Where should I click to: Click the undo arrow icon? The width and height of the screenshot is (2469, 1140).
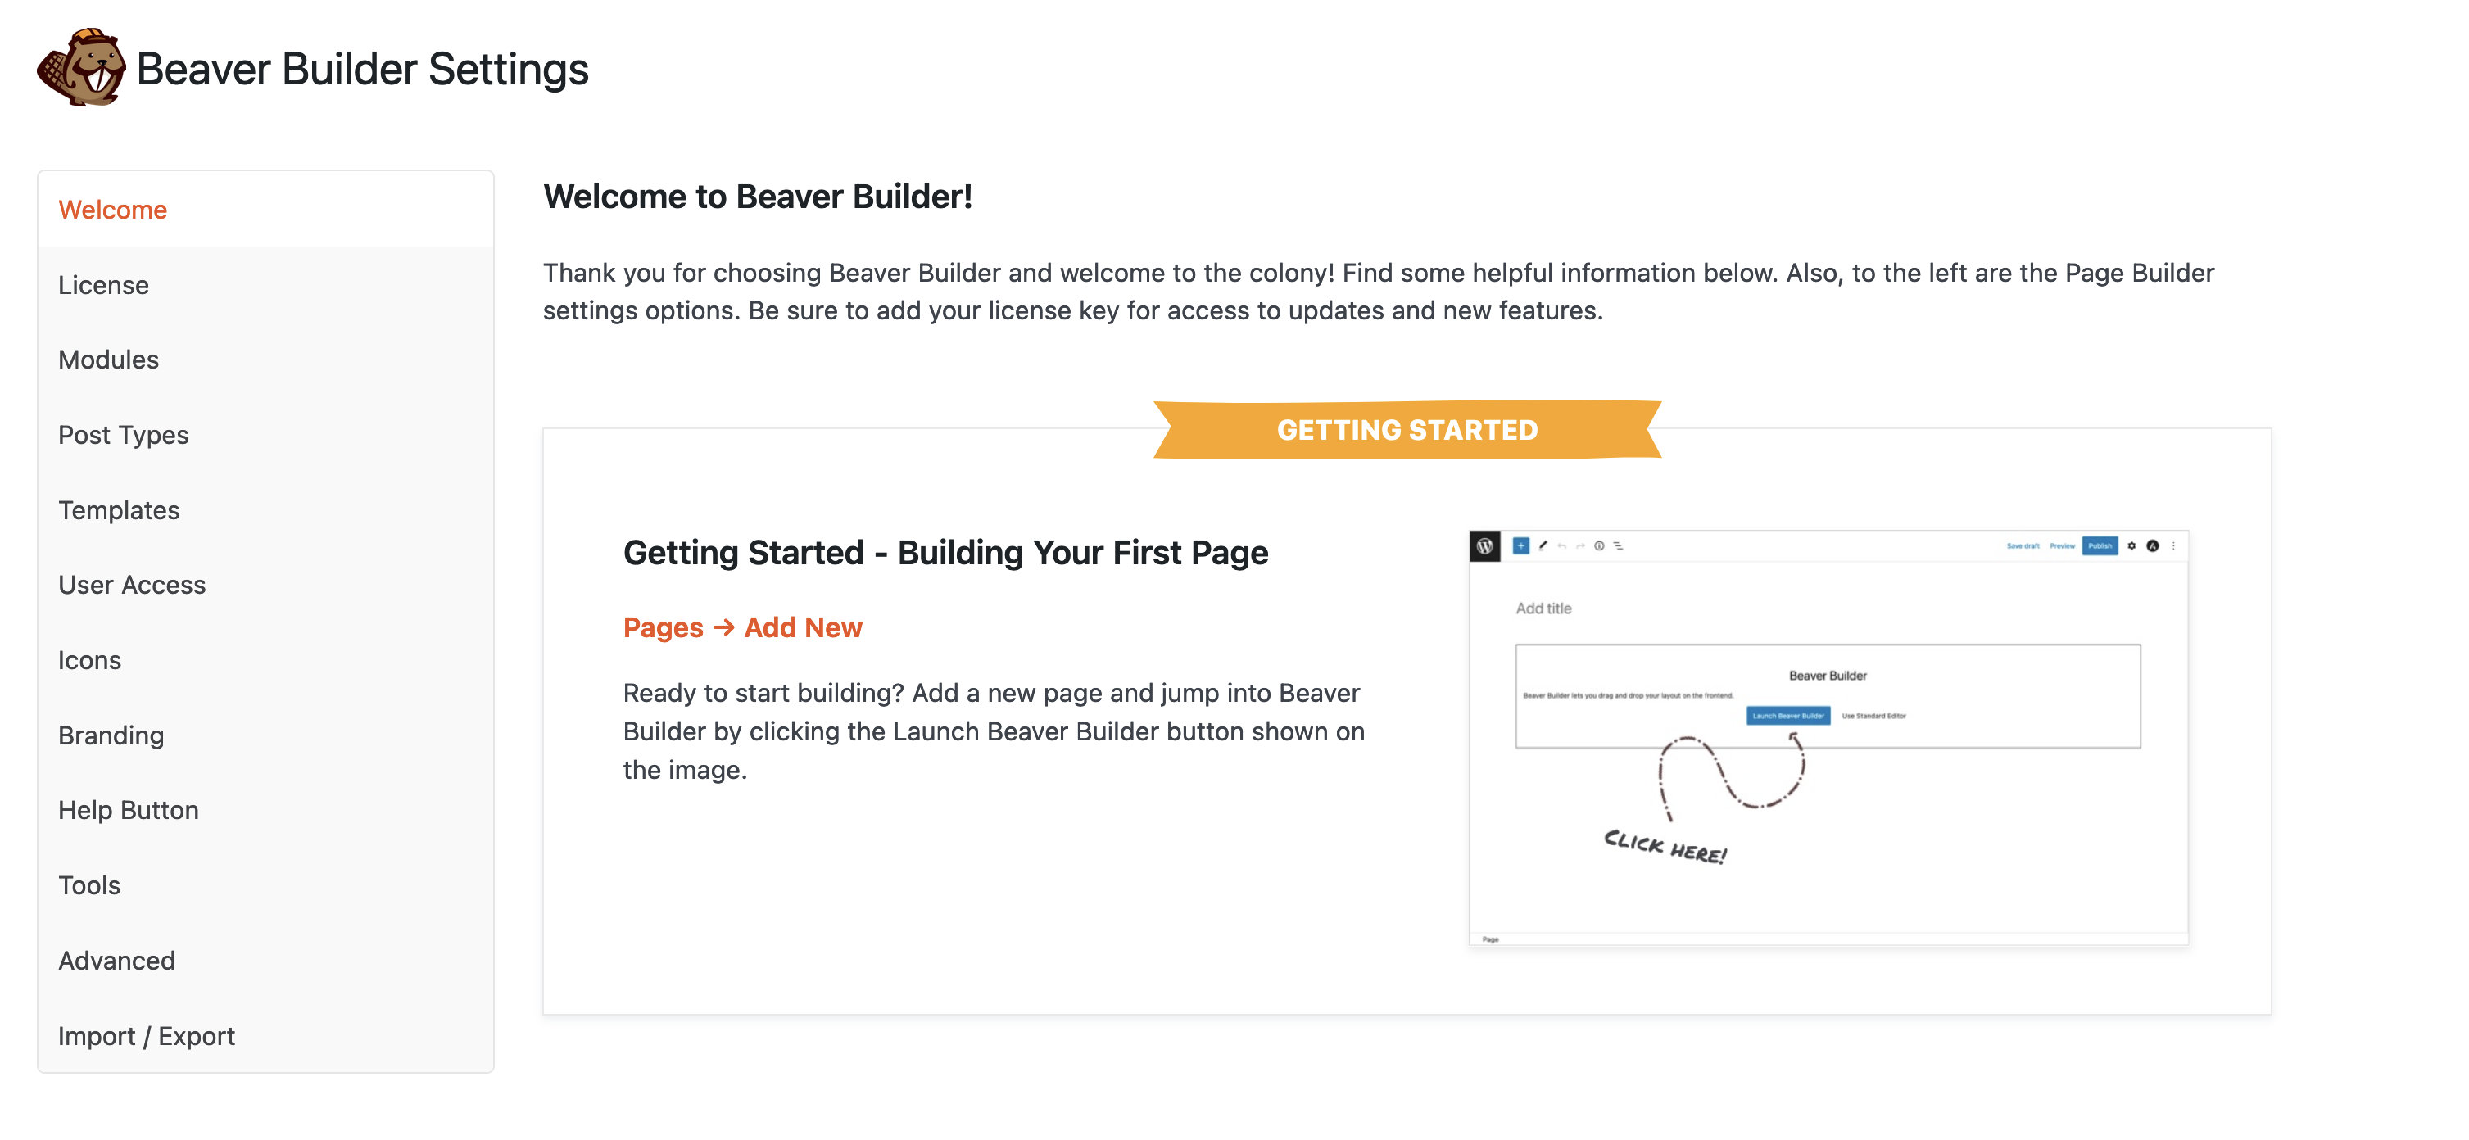(x=1562, y=546)
